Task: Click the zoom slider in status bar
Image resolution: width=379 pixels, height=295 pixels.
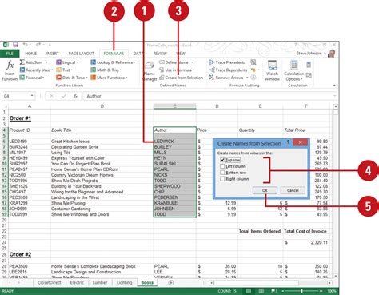Action: point(301,291)
